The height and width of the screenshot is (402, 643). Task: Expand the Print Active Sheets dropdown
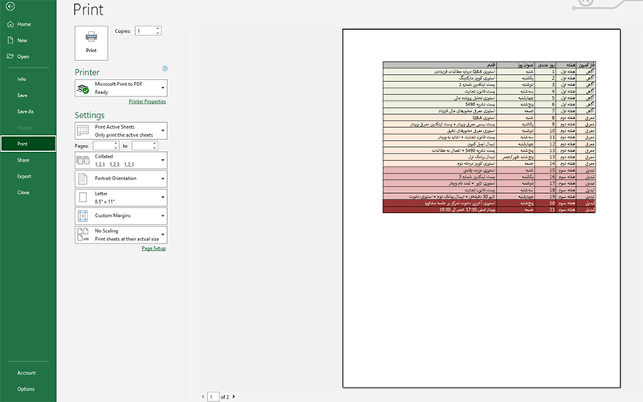tap(163, 131)
